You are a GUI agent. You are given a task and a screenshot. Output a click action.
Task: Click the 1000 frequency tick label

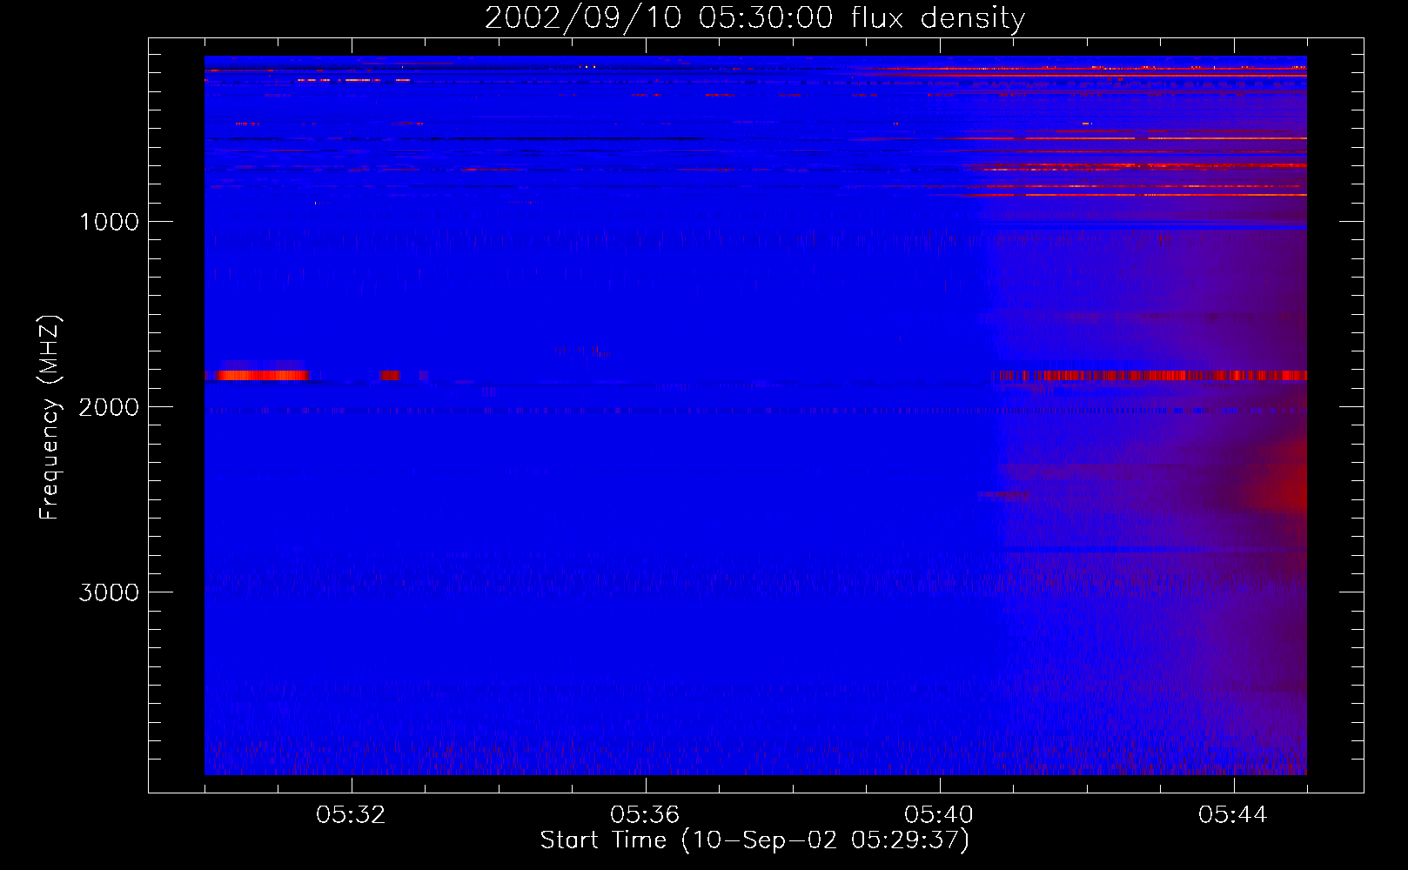click(x=109, y=222)
